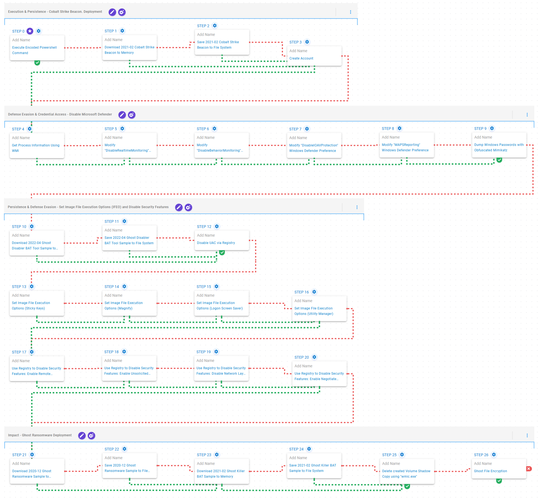Click gear icon next to STEP 16

[x=314, y=292]
